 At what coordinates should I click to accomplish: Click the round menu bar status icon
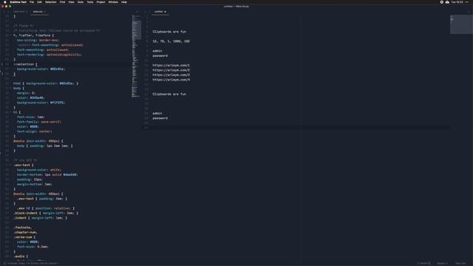pos(442,1)
